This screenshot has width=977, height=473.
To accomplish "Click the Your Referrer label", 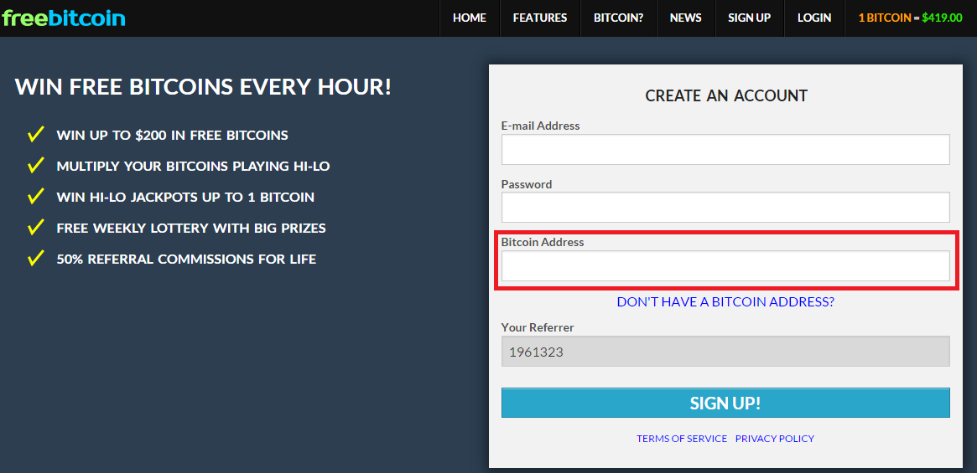I will [538, 327].
